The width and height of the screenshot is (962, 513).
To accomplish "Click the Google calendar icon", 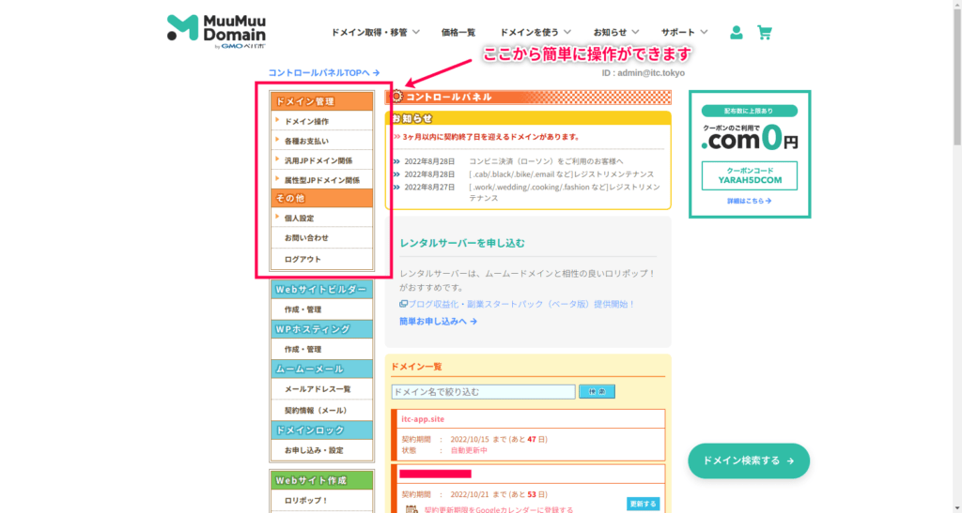I will tap(411, 508).
